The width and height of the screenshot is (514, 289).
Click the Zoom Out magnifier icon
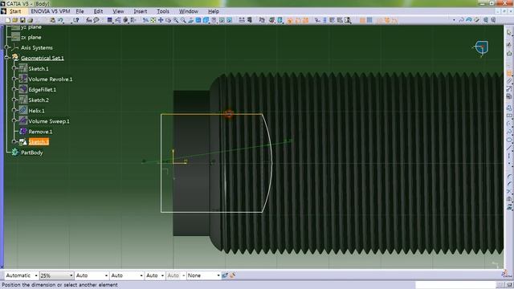(183, 20)
